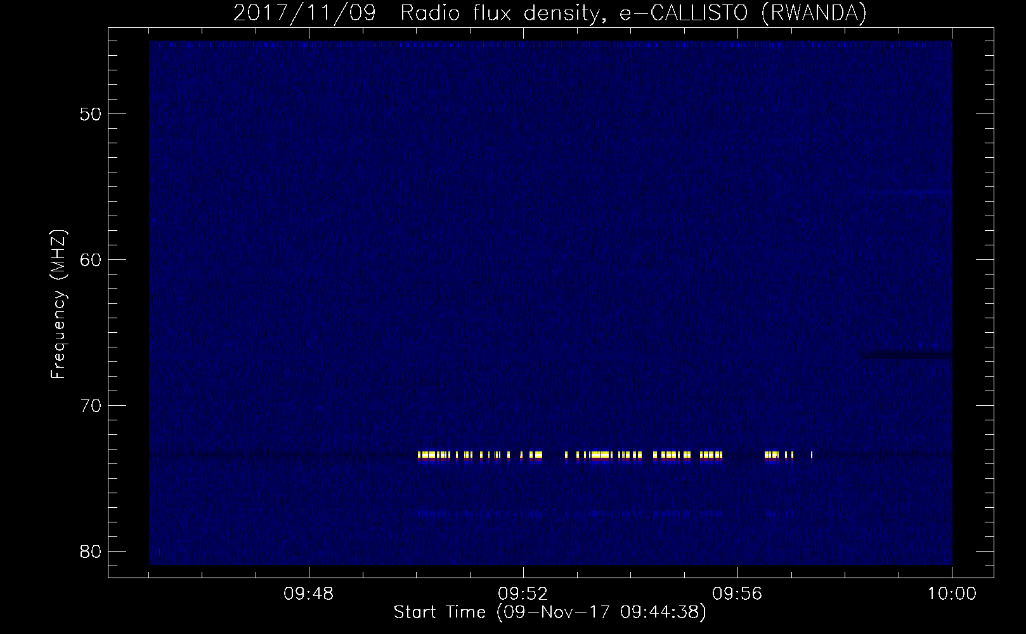Click the "Start Time (09-Nov-17 09:44:38)" label
Image resolution: width=1026 pixels, height=634 pixels.
click(x=550, y=612)
